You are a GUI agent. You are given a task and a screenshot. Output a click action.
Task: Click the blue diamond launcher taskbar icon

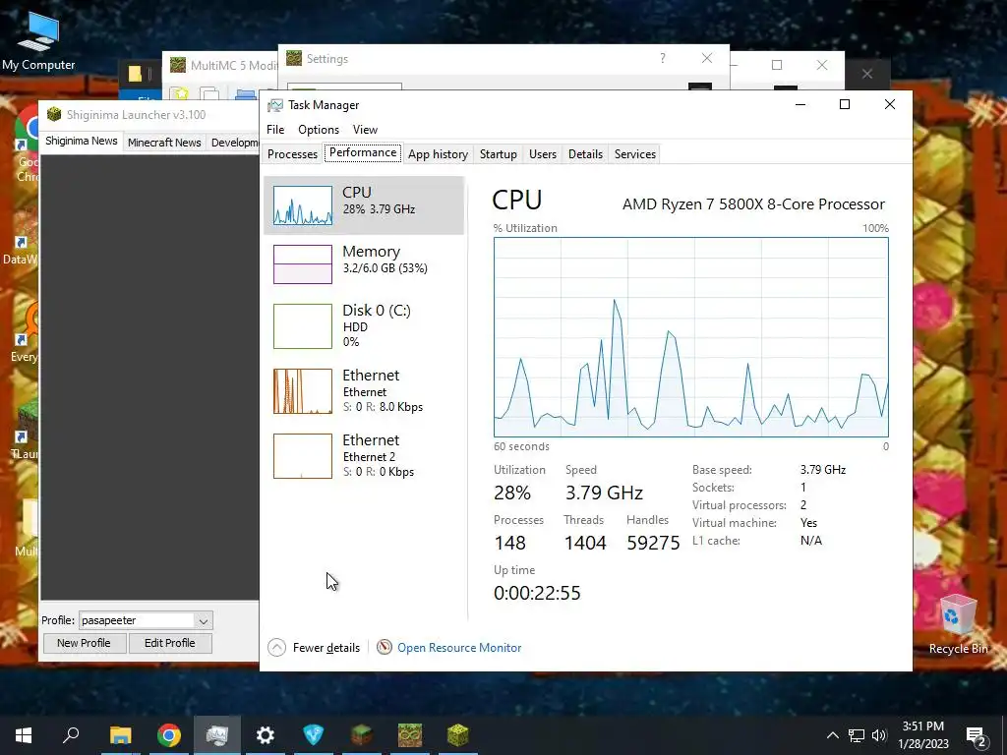tap(314, 735)
